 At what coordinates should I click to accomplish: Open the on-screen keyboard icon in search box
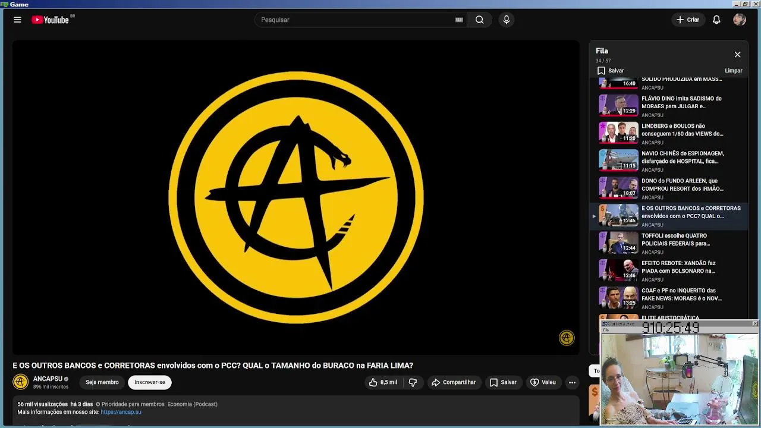(x=459, y=20)
